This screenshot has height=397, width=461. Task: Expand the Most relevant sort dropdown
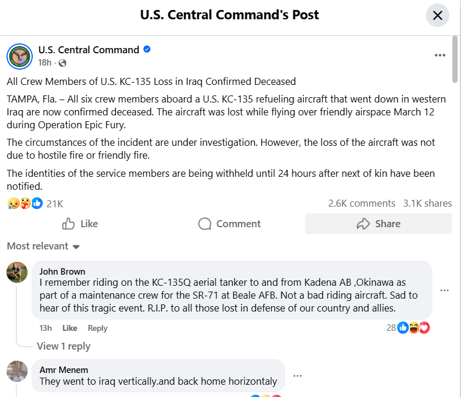tap(43, 246)
